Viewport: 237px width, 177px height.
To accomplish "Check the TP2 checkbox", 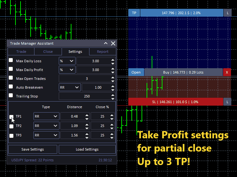I will point(11,126).
